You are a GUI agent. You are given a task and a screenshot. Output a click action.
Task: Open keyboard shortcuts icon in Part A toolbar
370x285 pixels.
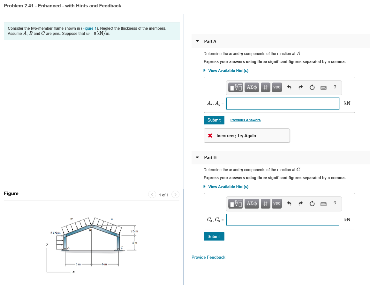pos(323,87)
